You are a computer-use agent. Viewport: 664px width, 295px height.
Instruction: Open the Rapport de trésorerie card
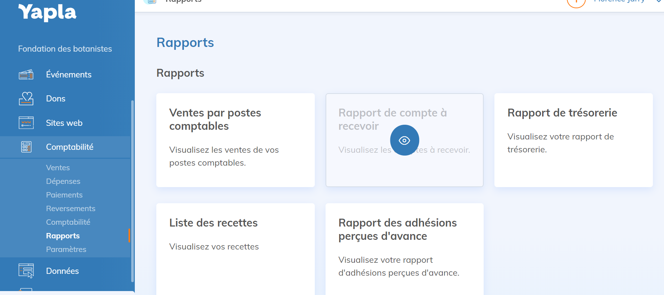click(573, 140)
